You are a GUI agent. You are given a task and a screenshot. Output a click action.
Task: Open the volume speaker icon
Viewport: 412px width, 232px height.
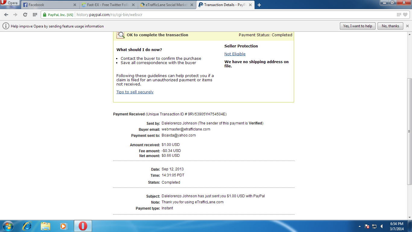[x=382, y=226]
